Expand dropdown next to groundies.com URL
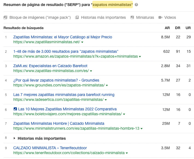The image size is (194, 159). [107, 85]
